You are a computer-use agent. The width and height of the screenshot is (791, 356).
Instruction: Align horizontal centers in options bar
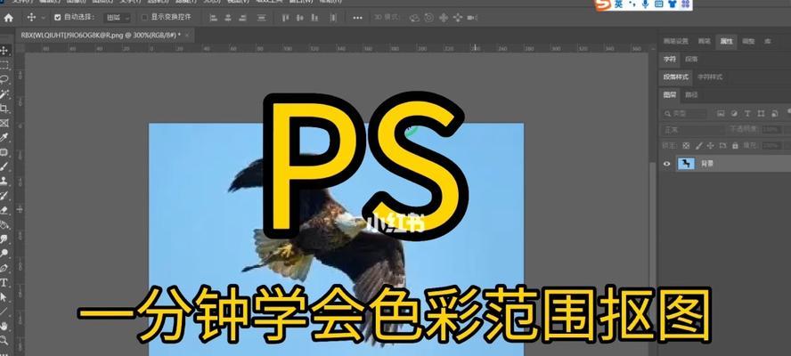pyautogui.click(x=228, y=18)
